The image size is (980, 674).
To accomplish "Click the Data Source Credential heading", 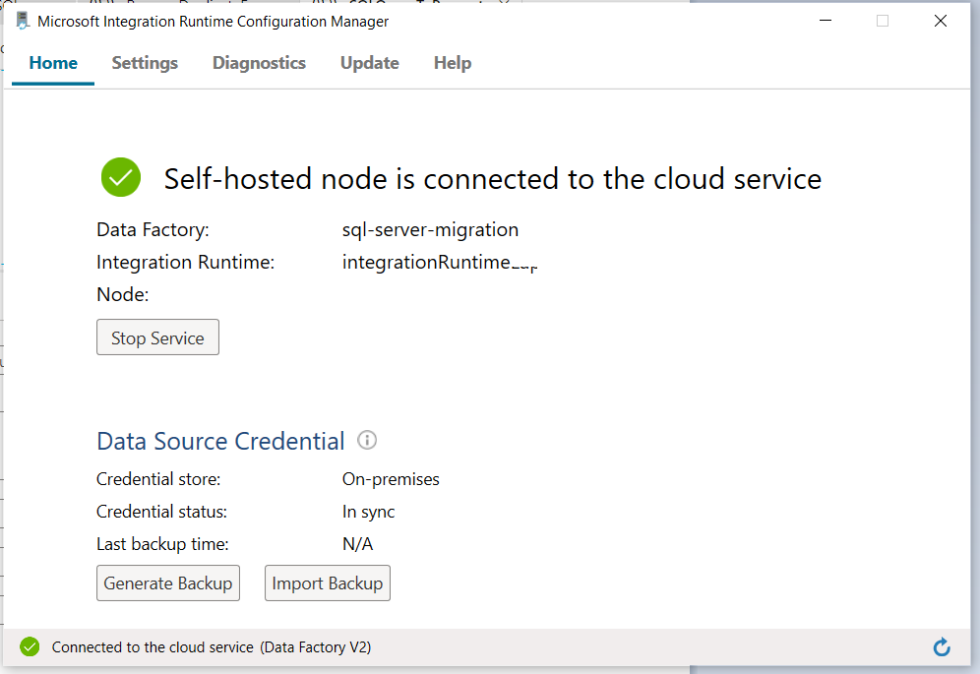I will click(x=220, y=442).
